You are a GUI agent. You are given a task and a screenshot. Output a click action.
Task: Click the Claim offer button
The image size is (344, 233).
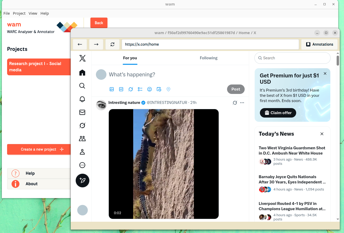pyautogui.click(x=278, y=113)
